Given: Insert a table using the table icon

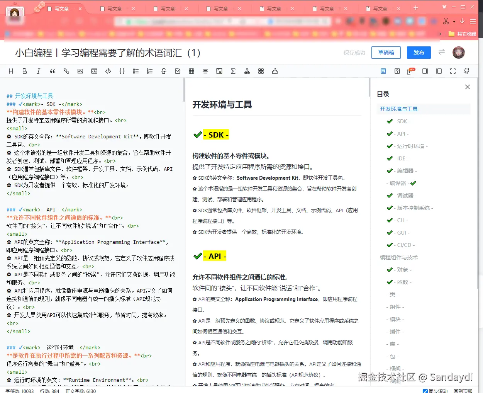Looking at the screenshot, I should tap(192, 71).
